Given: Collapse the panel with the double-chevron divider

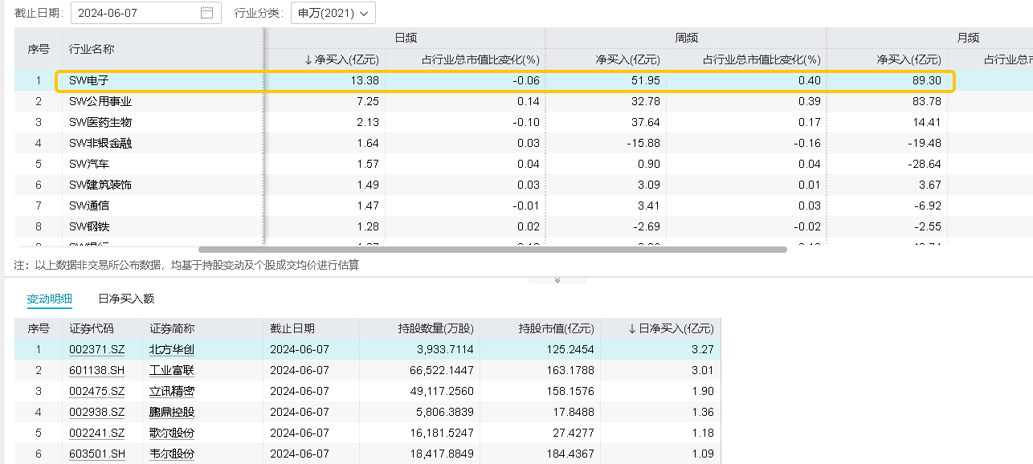Looking at the screenshot, I should tap(557, 280).
